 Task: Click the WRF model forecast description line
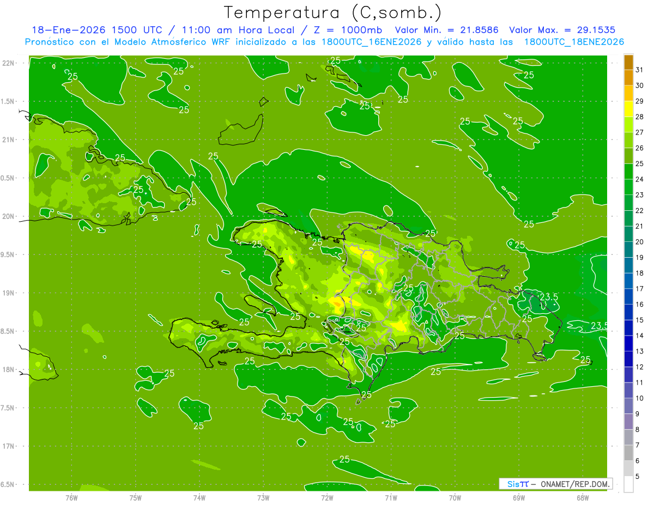click(324, 42)
